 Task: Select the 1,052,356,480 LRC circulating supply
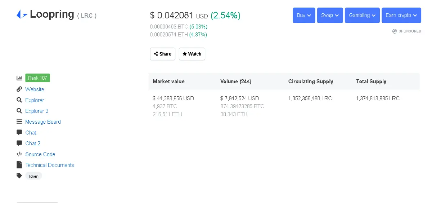[310, 98]
